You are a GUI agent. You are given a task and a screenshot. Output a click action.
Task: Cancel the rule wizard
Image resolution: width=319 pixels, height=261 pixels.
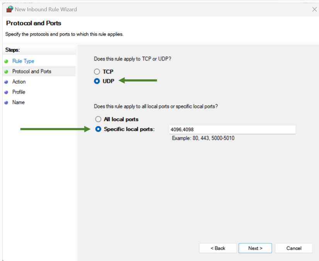tap(293, 248)
